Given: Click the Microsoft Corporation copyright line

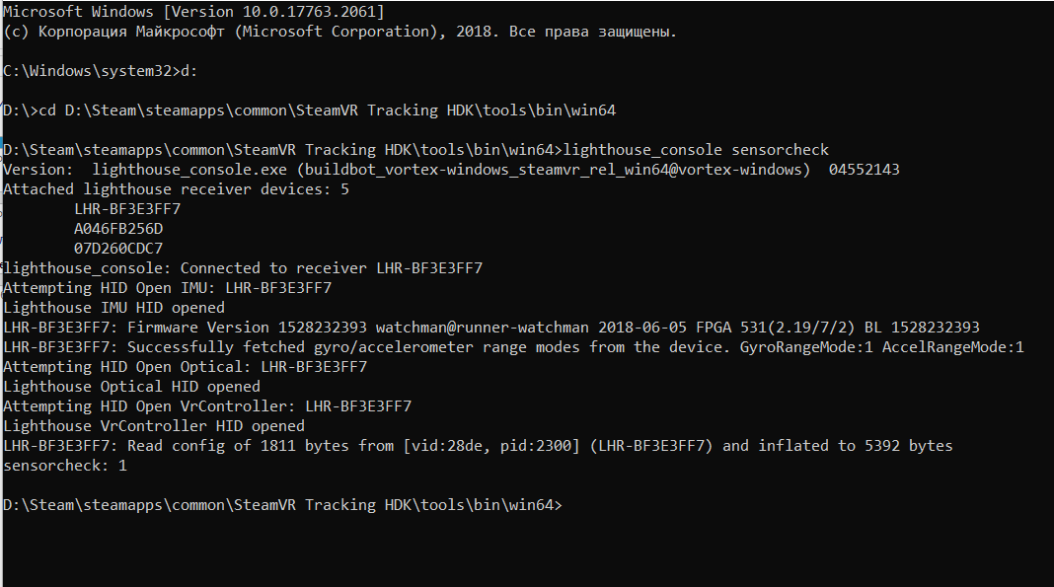Looking at the screenshot, I should [339, 31].
